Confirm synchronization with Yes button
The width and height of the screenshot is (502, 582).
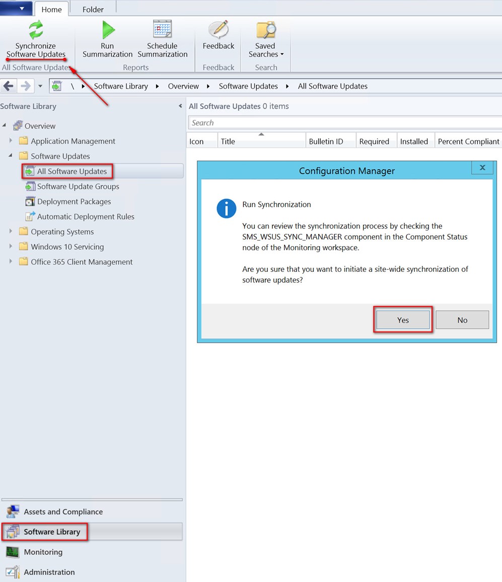tap(403, 320)
